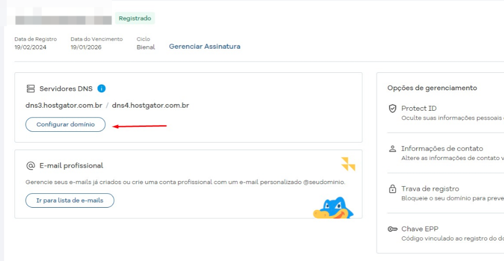
Task: Open the Trava de registro option text
Action: (x=430, y=189)
